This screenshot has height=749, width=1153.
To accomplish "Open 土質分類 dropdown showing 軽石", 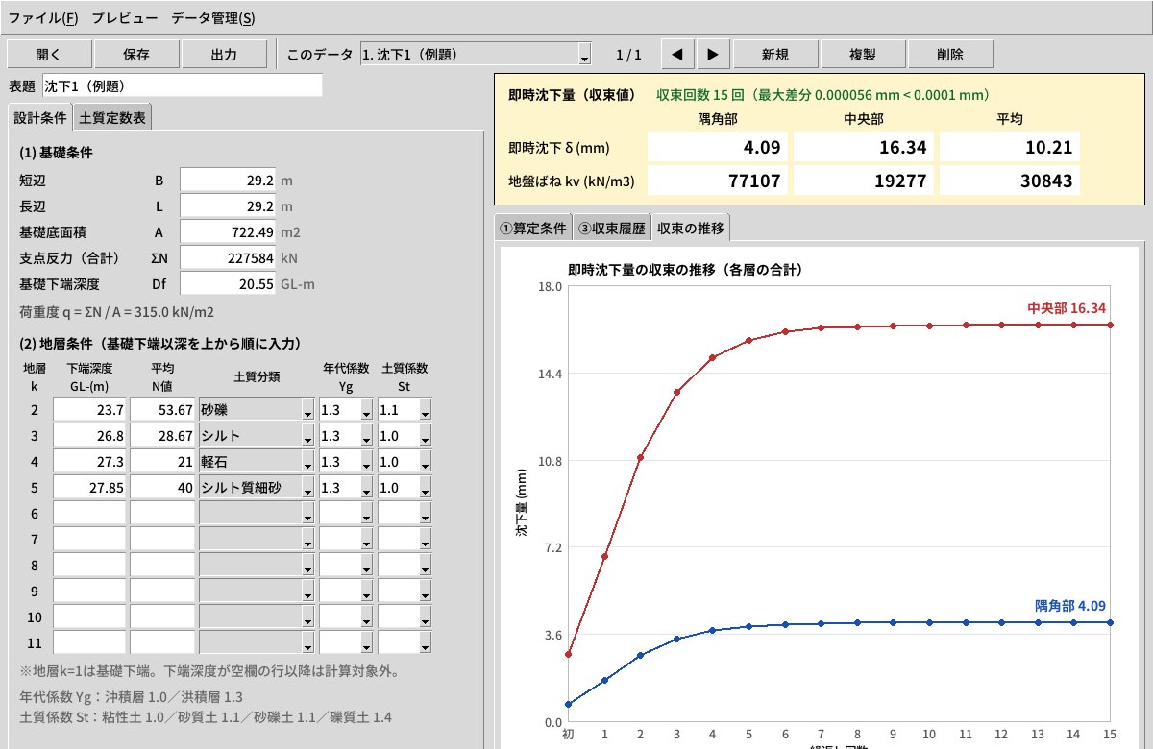I will pos(257,462).
